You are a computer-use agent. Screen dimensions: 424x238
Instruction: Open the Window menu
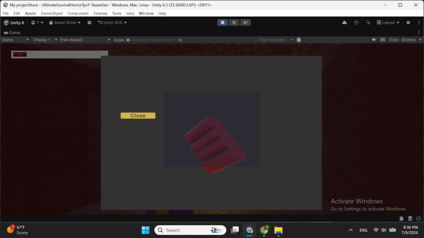[x=146, y=13]
